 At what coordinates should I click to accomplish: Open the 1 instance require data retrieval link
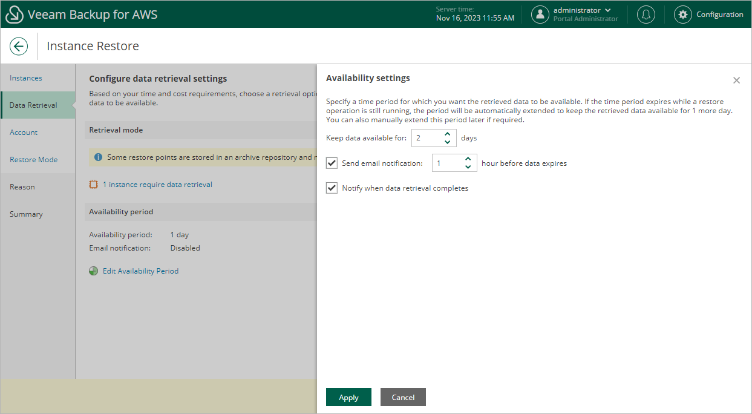click(x=157, y=185)
